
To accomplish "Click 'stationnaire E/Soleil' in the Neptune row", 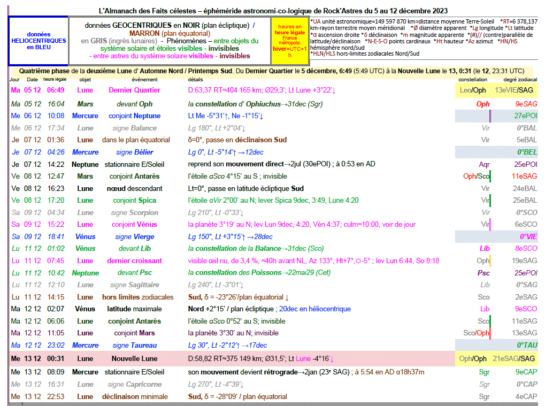I will click(135, 164).
